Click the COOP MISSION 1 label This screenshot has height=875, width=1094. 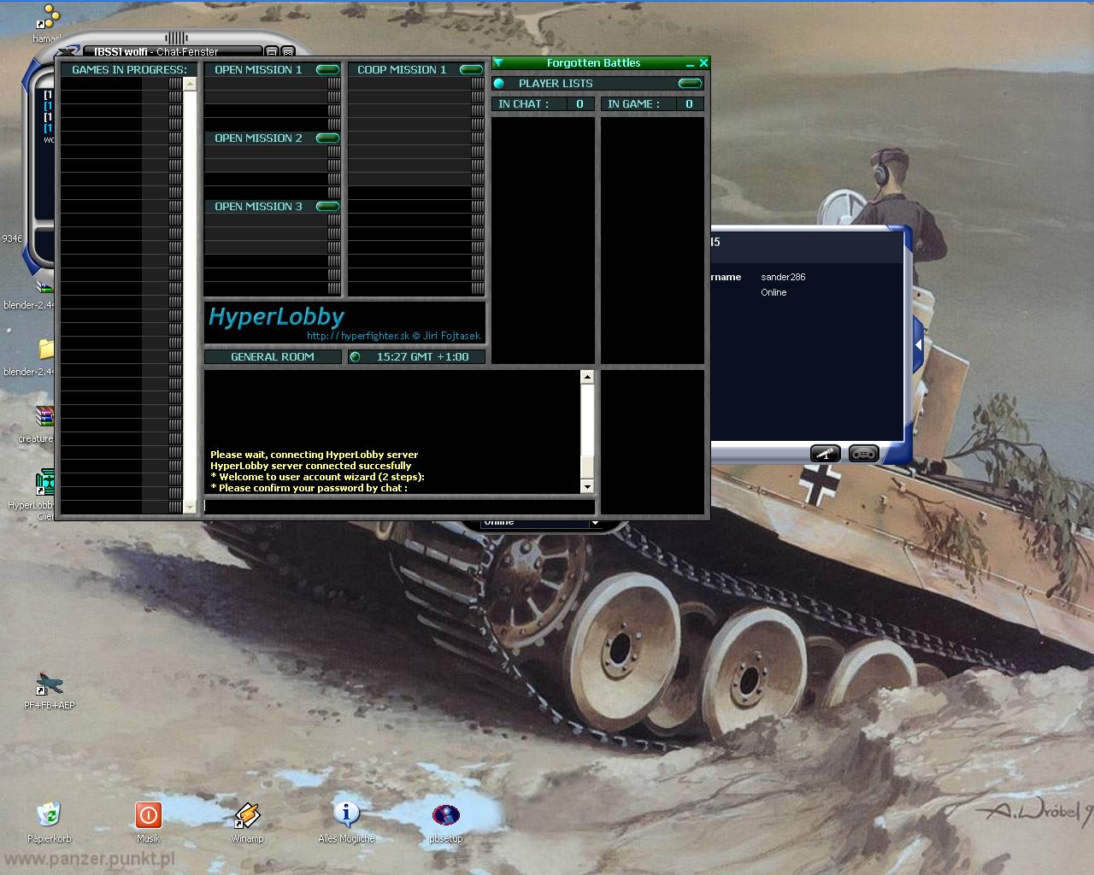[x=402, y=69]
